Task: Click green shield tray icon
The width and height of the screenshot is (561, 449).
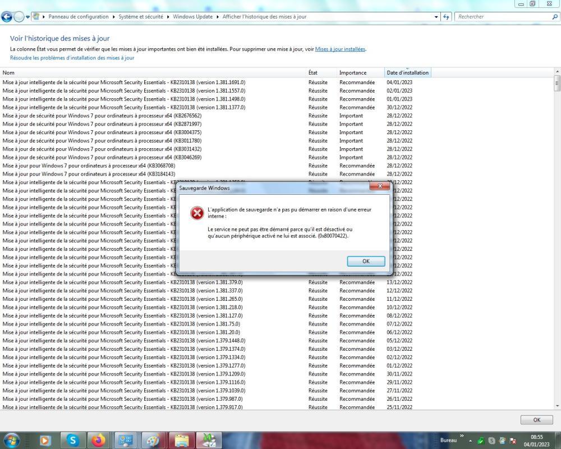Action: 481,441
